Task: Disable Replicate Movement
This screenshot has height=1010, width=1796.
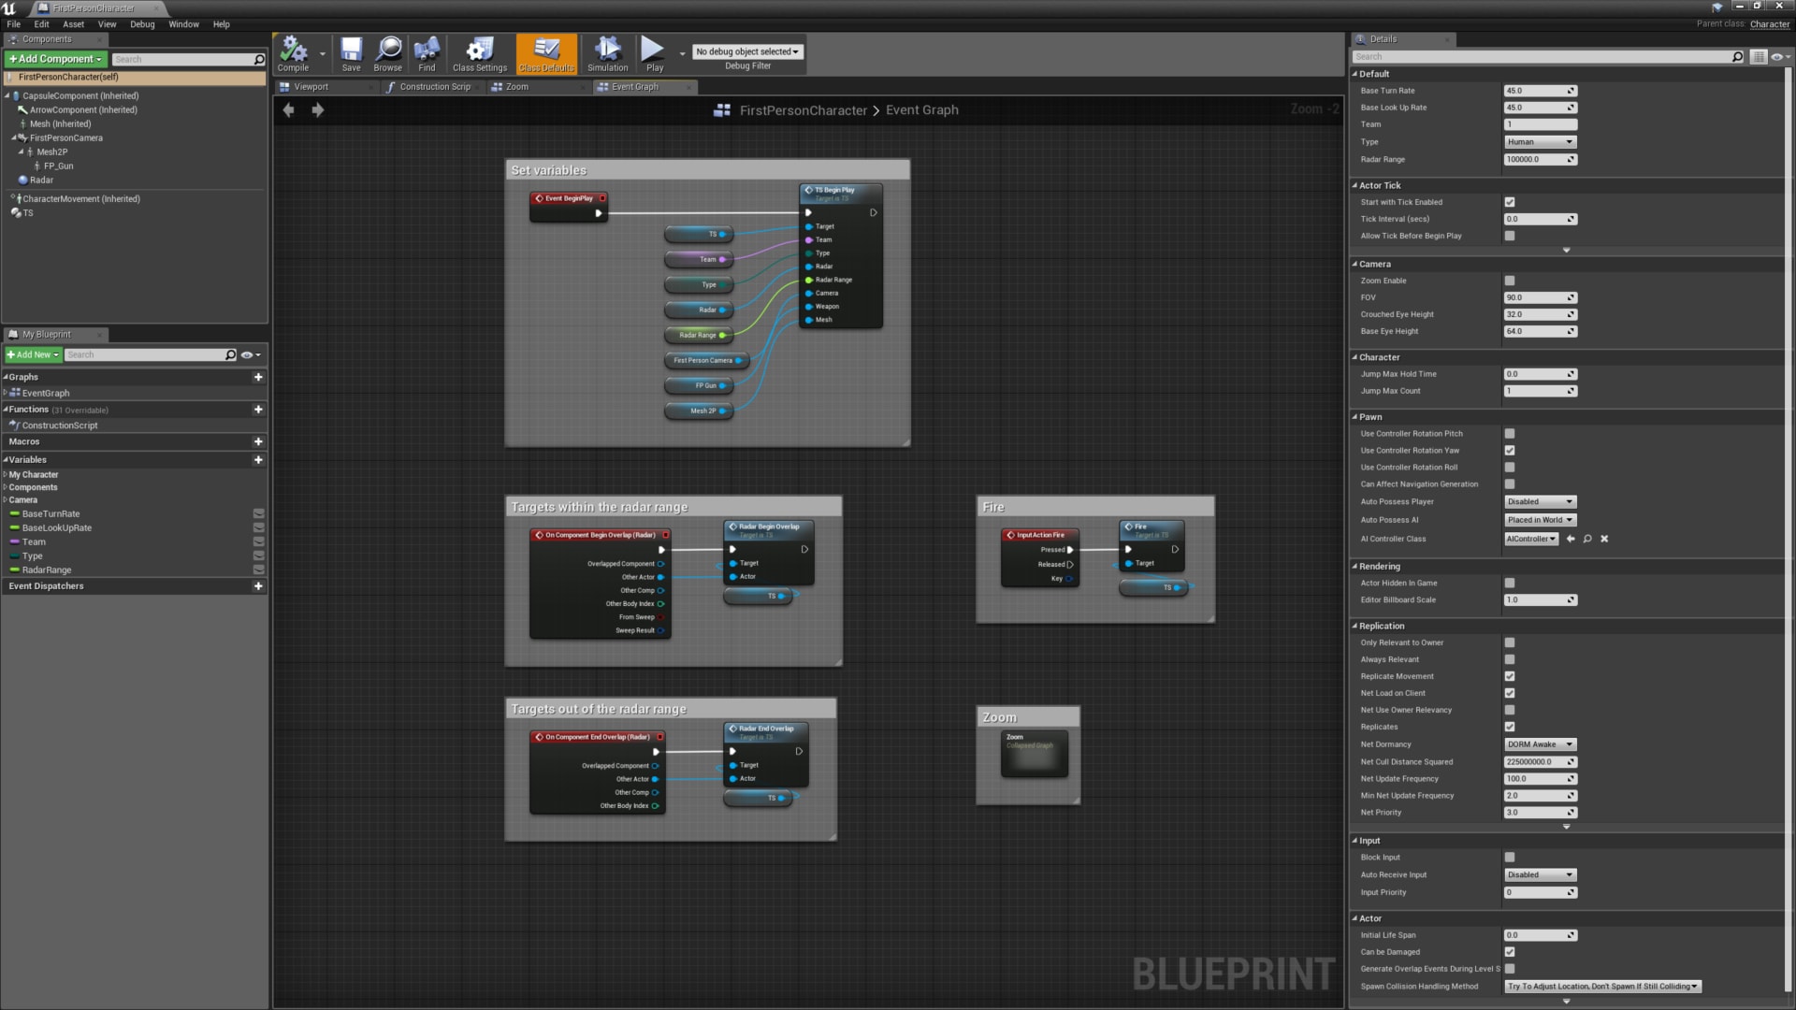Action: (x=1509, y=676)
